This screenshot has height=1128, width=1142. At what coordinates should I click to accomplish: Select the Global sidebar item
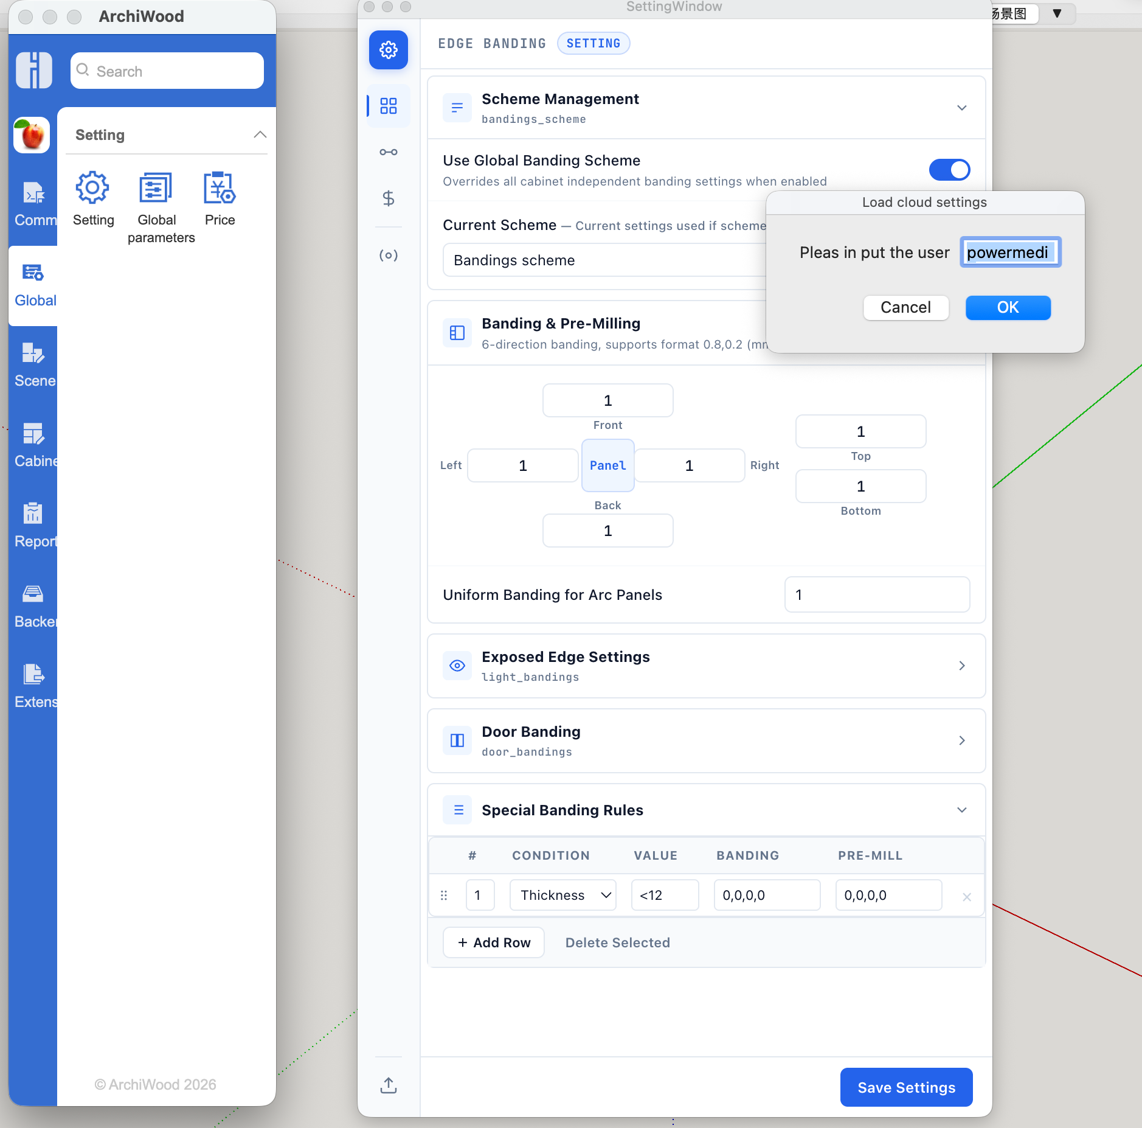[x=34, y=285]
